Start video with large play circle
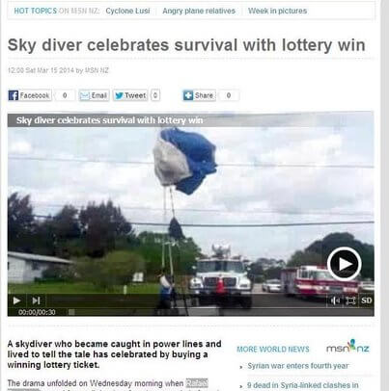 (x=345, y=264)
